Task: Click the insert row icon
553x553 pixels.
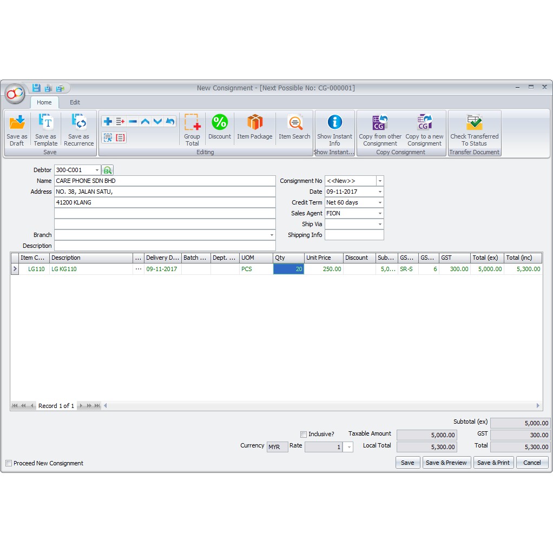Action: pyautogui.click(x=120, y=122)
